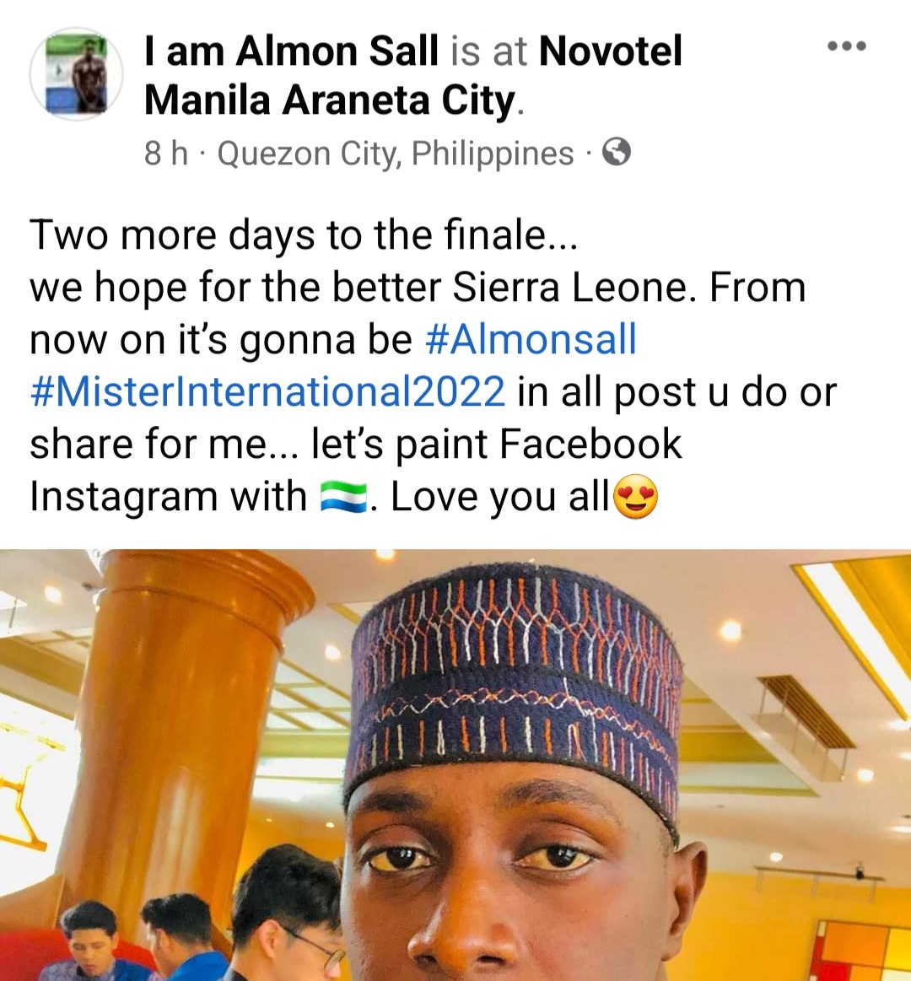
Task: Follow the #Almonsall hashtag
Action: [531, 340]
